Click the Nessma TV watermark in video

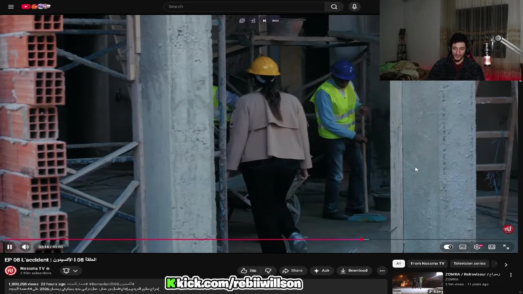[508, 229]
